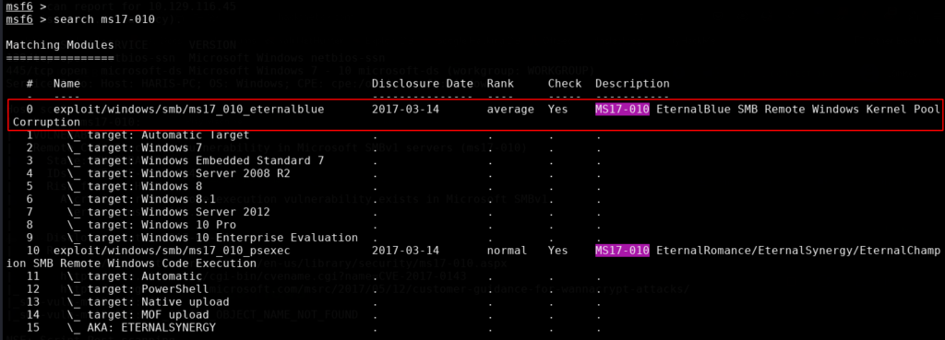Click the 'Check' column header
945x340 pixels.
pyautogui.click(x=565, y=84)
